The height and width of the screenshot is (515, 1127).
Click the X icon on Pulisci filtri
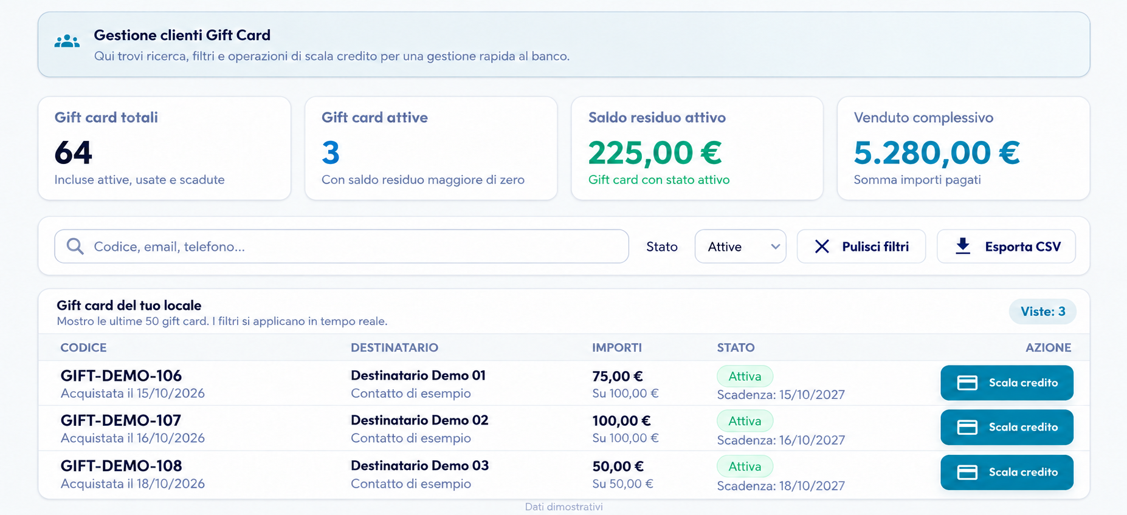pos(822,246)
